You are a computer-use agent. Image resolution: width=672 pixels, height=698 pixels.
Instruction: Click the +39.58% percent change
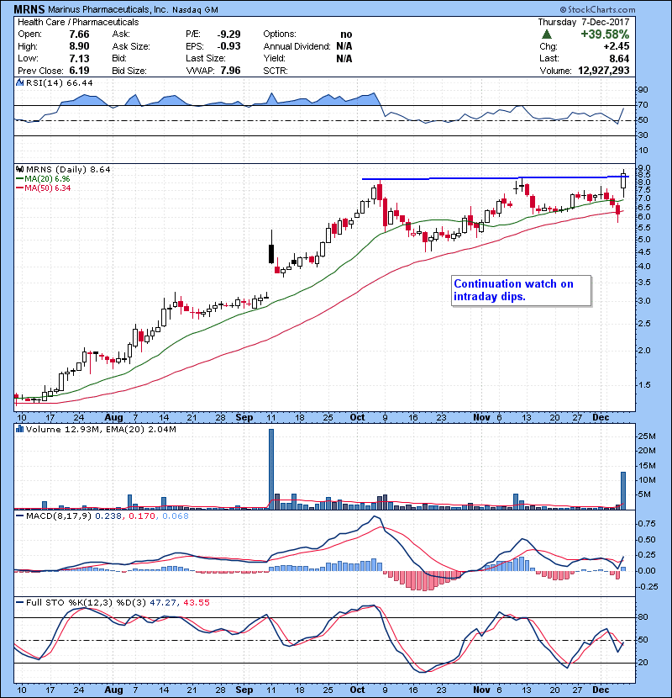605,34
